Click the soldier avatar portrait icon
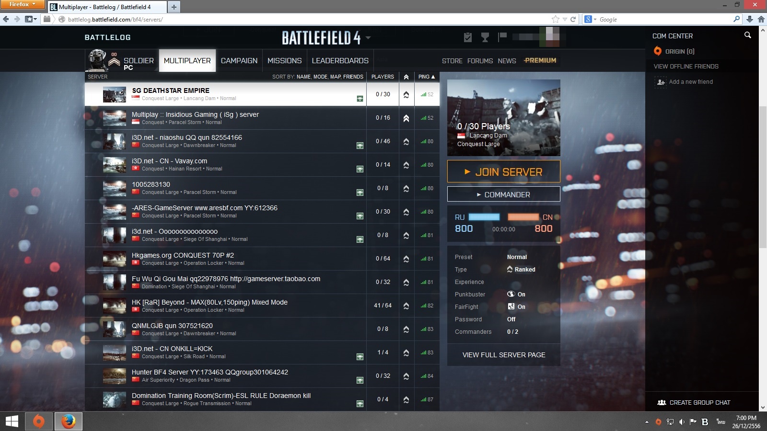 click(x=97, y=60)
